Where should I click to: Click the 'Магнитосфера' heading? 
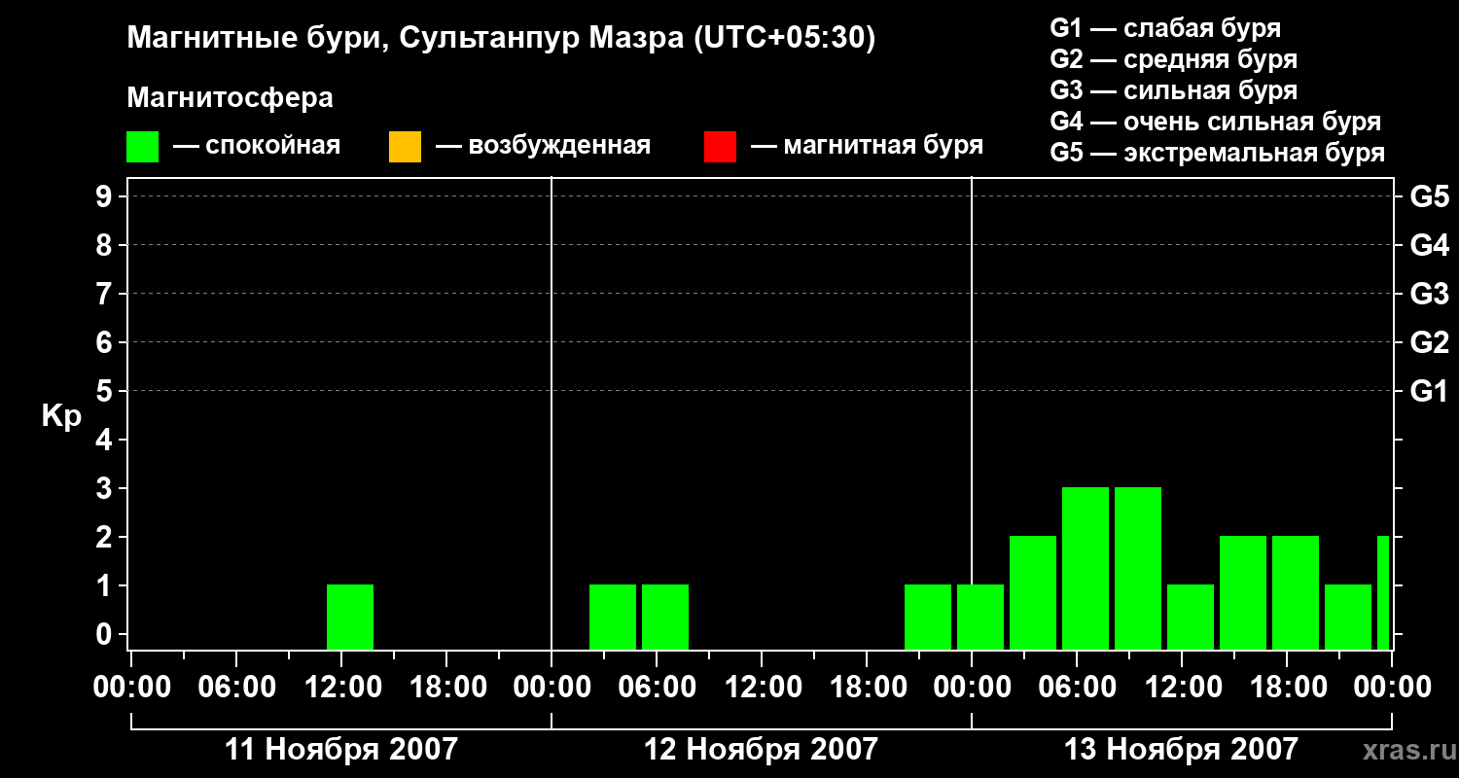231,98
